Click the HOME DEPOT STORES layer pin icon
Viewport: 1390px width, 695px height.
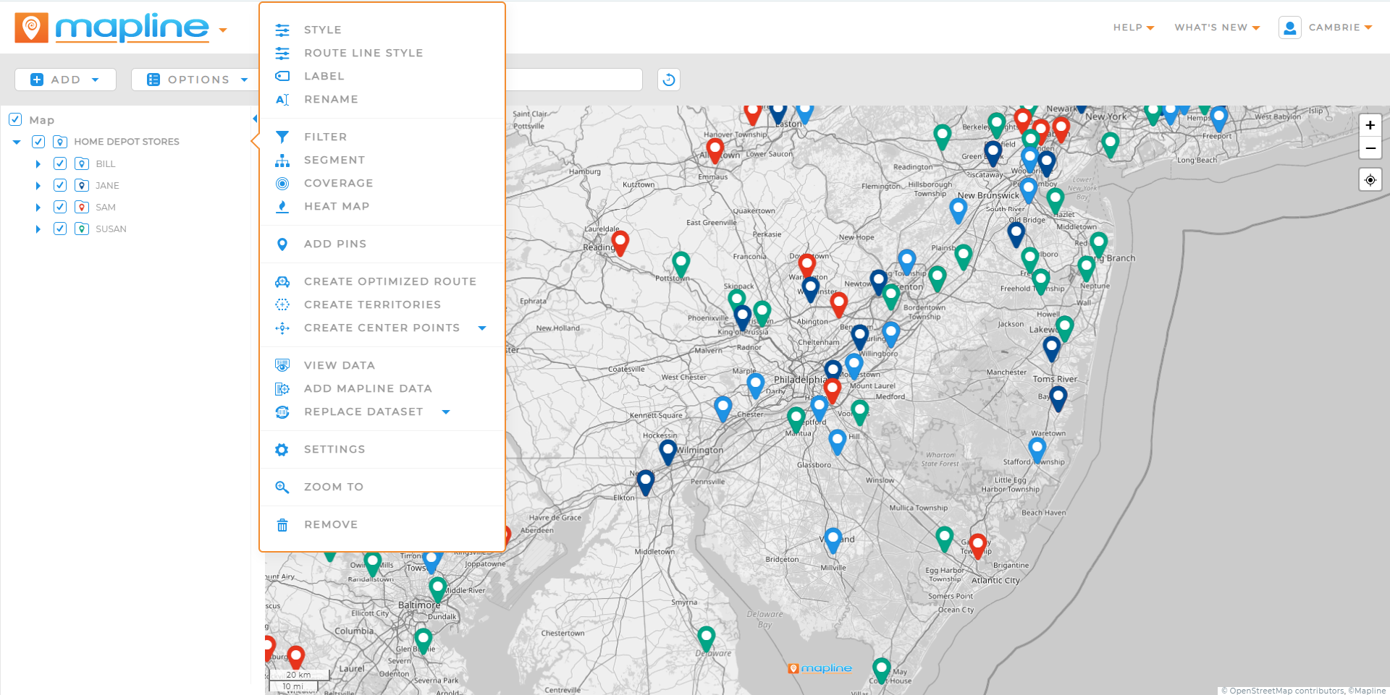pos(60,142)
